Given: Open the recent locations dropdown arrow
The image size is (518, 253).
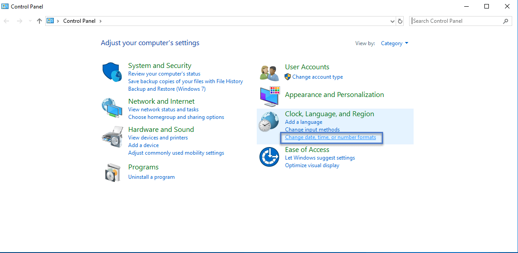Looking at the screenshot, I should tap(30, 21).
